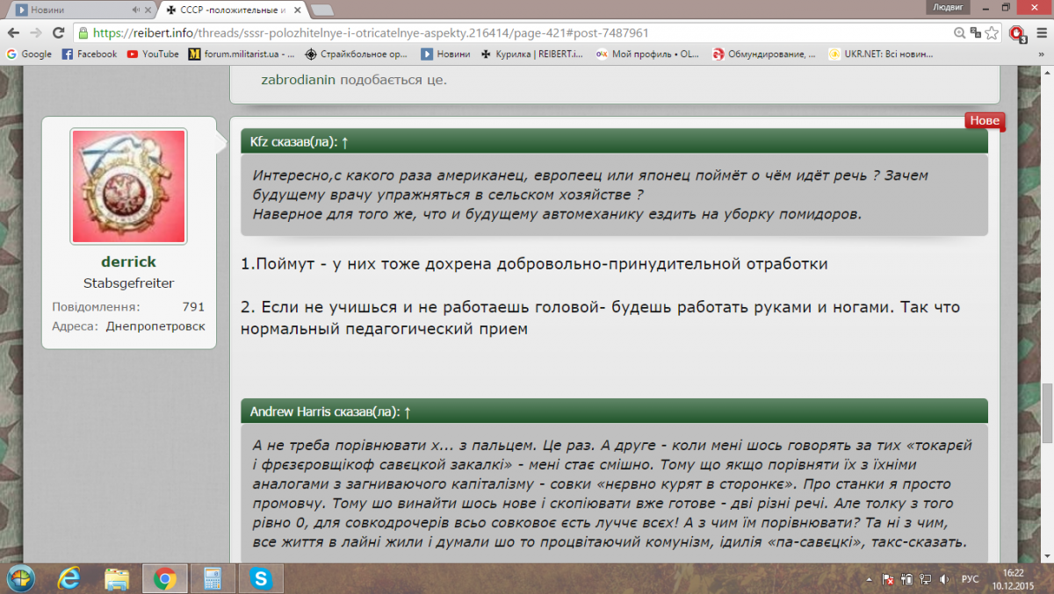Screen dimensions: 1054x594
Task: Jump to Andrew Harris quoted post arrow
Action: point(408,412)
